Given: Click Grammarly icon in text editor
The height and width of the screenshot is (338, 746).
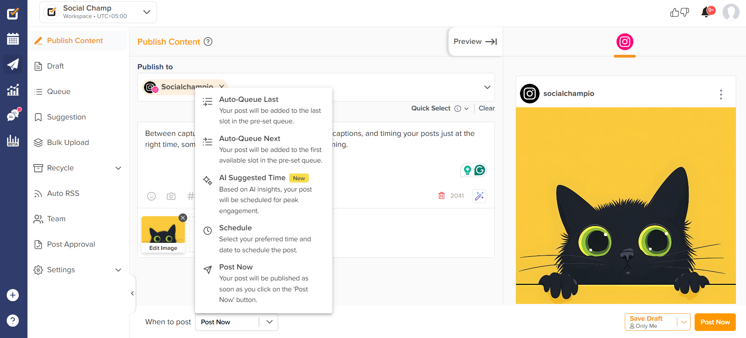Looking at the screenshot, I should (x=480, y=170).
